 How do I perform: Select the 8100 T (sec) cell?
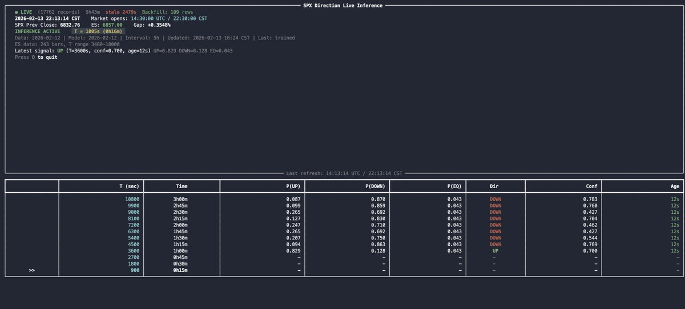point(134,218)
